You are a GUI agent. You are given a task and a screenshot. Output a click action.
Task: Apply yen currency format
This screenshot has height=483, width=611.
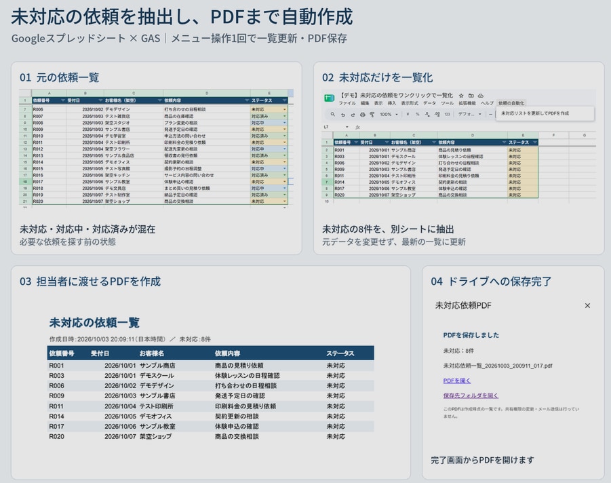click(x=408, y=114)
